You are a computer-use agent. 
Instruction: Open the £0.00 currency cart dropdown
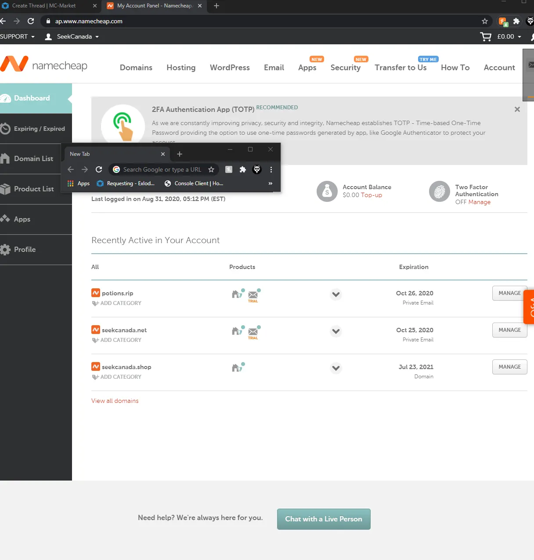509,37
